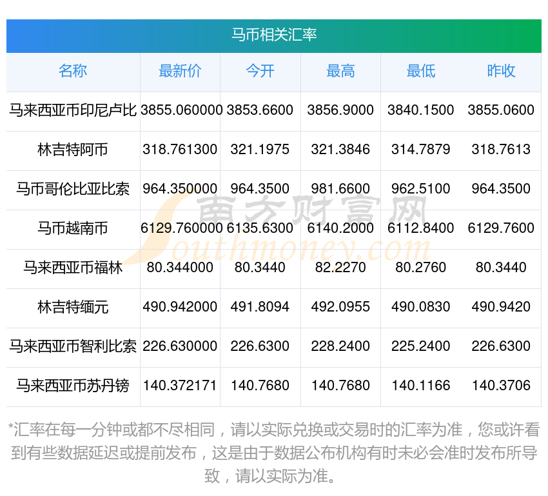Click the opening value 3853.6600
The width and height of the screenshot is (548, 496).
pyautogui.click(x=260, y=110)
